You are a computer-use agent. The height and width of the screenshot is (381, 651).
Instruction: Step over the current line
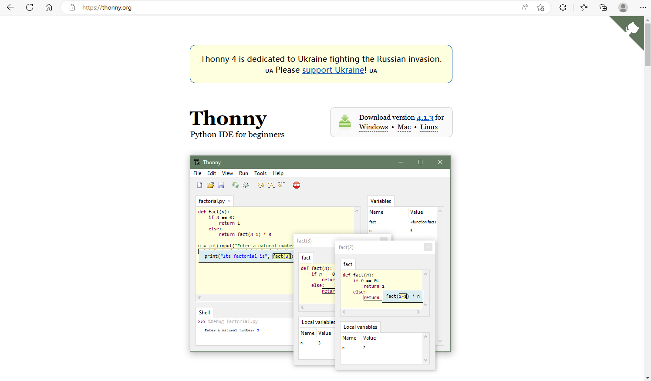[x=260, y=185]
